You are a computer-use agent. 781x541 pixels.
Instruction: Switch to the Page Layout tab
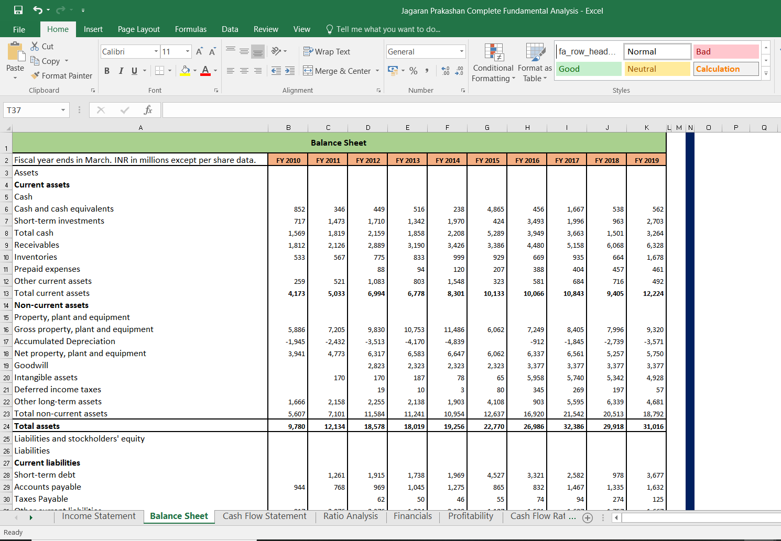139,29
